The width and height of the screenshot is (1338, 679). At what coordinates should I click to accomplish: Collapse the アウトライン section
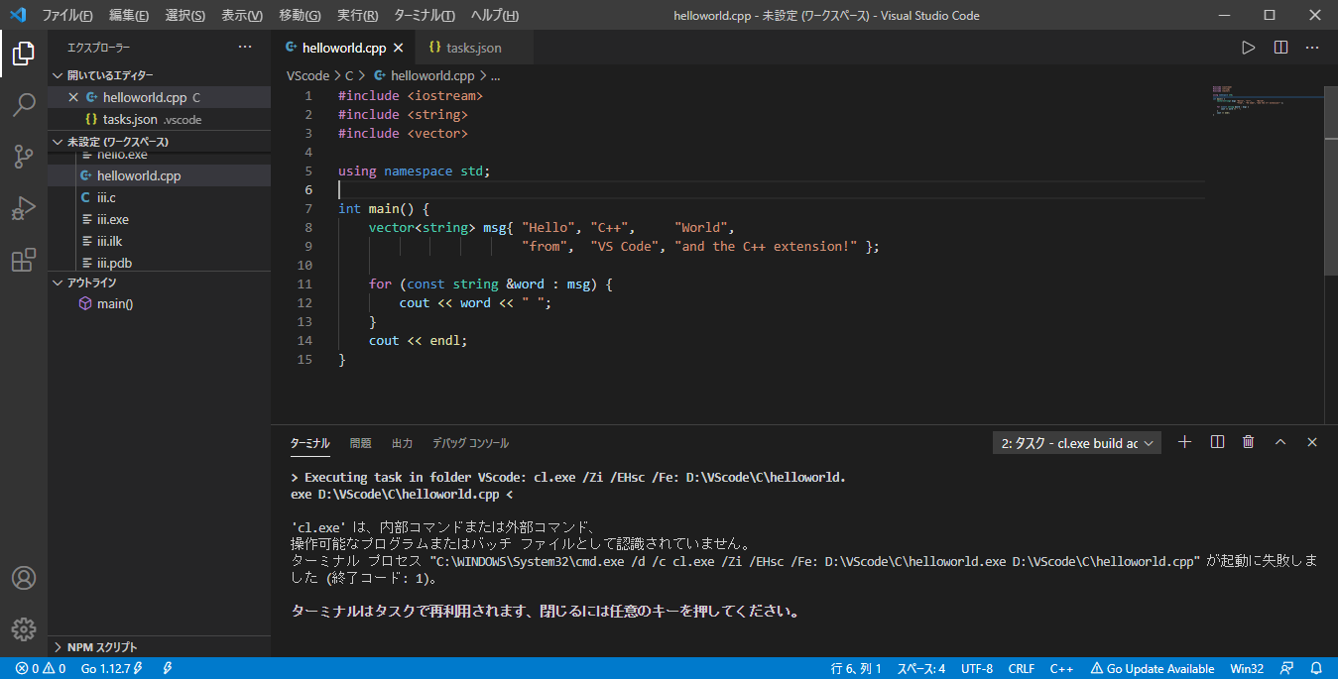pyautogui.click(x=58, y=282)
